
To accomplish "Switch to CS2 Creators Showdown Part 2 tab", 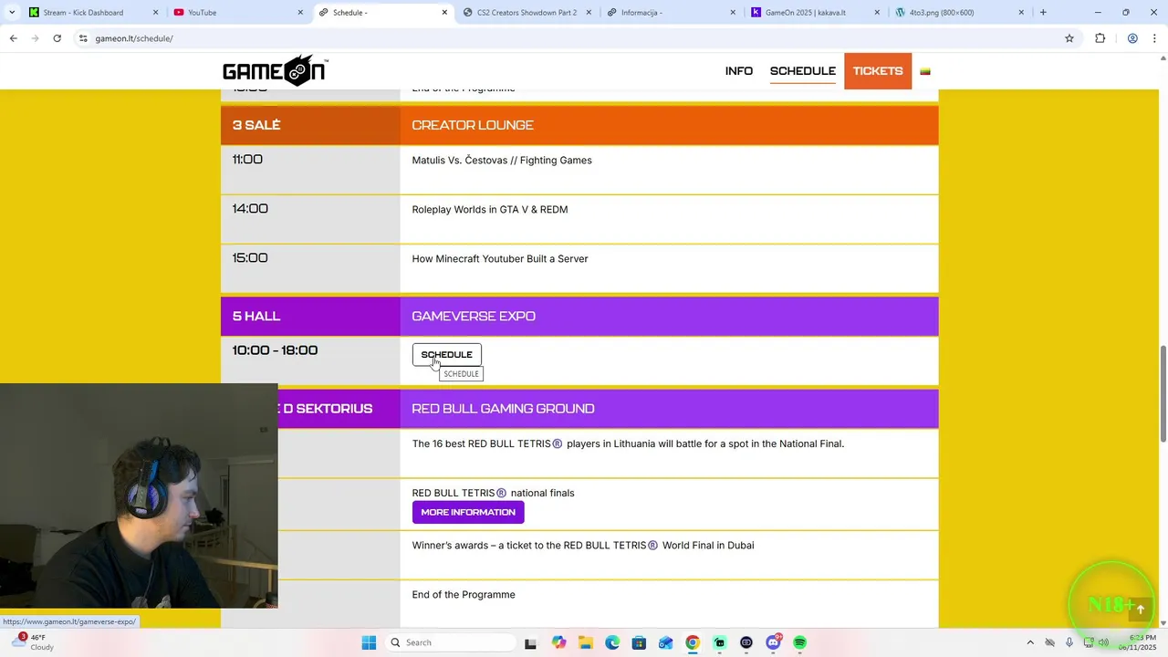I will (527, 13).
